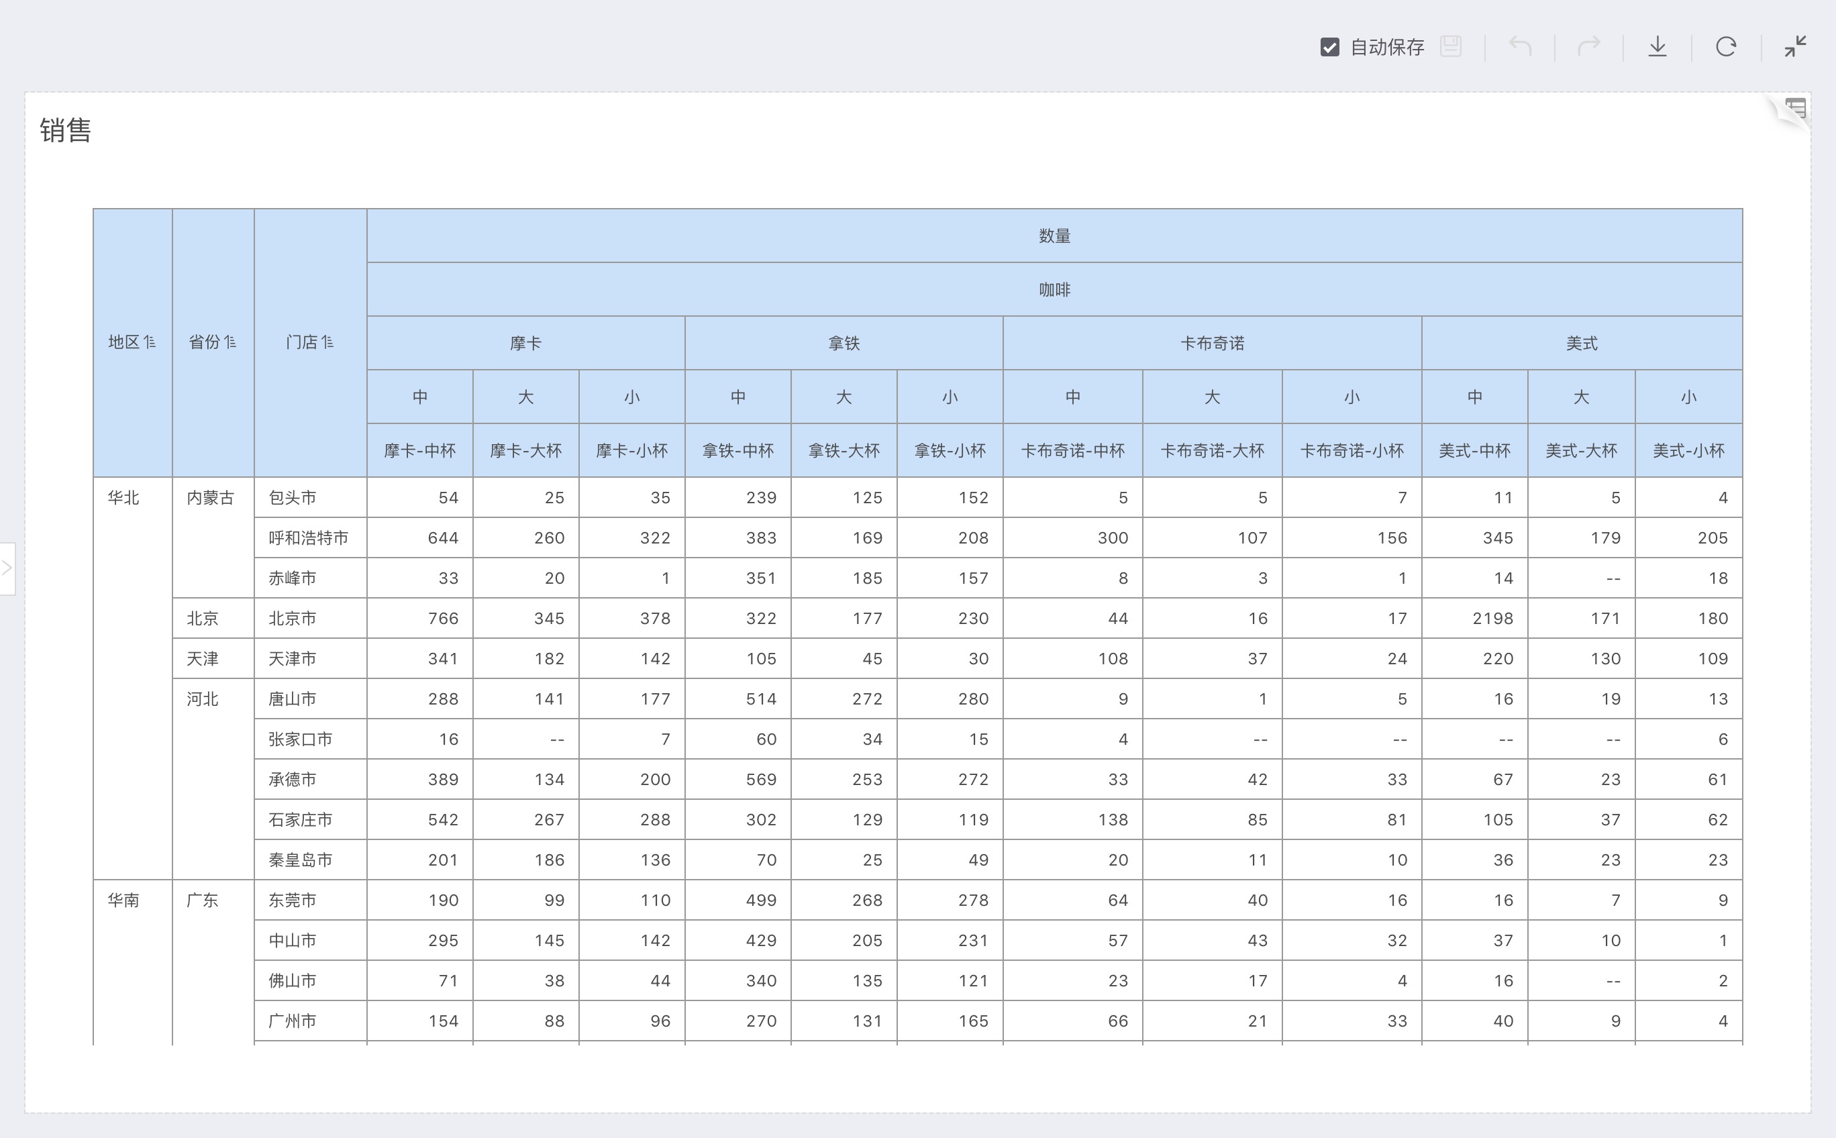
Task: Click the 499 value in 东莞市 row
Action: [760, 900]
